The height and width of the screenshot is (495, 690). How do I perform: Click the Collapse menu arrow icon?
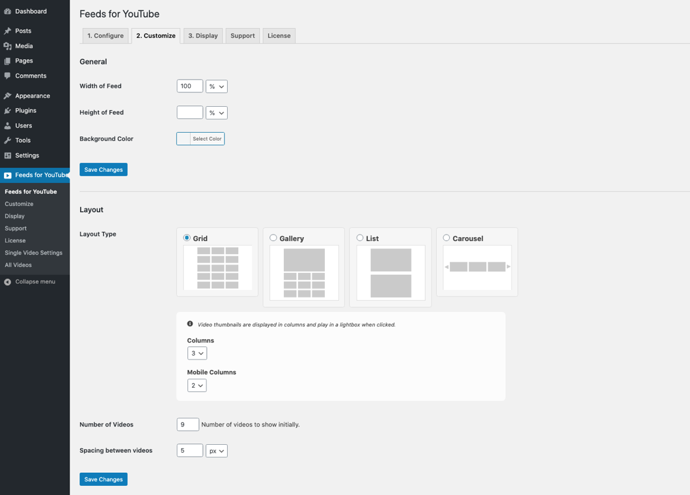point(8,282)
